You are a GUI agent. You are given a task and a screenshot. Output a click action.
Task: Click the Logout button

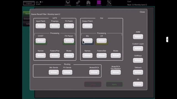coord(29,3)
